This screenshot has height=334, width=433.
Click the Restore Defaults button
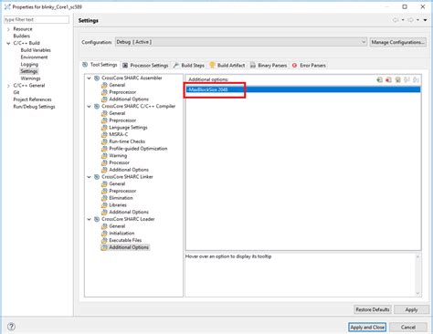[x=373, y=309]
